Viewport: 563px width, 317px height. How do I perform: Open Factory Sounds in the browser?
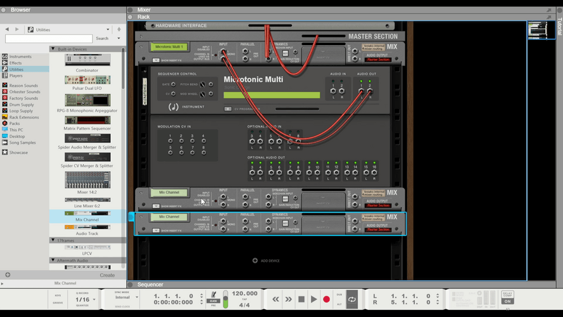[x=23, y=98]
